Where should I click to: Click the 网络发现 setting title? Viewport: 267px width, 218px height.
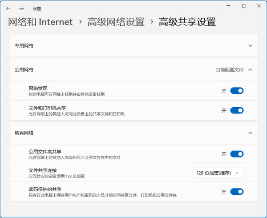(x=38, y=89)
